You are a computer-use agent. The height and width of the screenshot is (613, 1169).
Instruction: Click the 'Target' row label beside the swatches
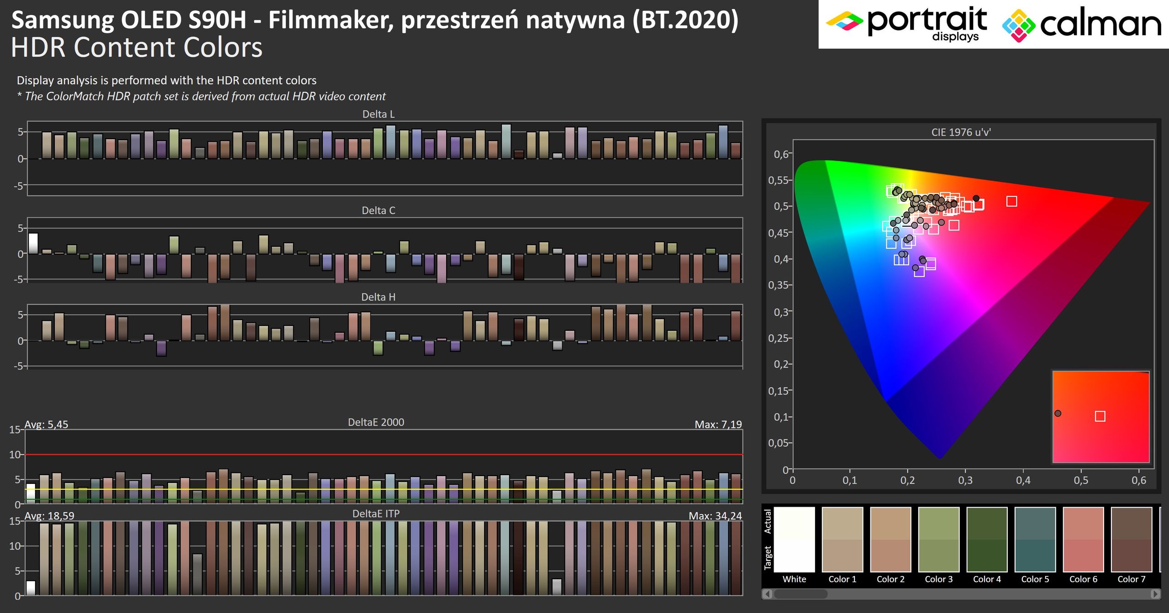[x=768, y=558]
